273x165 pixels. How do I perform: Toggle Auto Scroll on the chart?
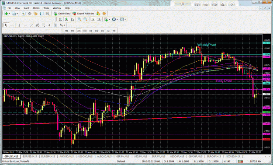pos(93,19)
